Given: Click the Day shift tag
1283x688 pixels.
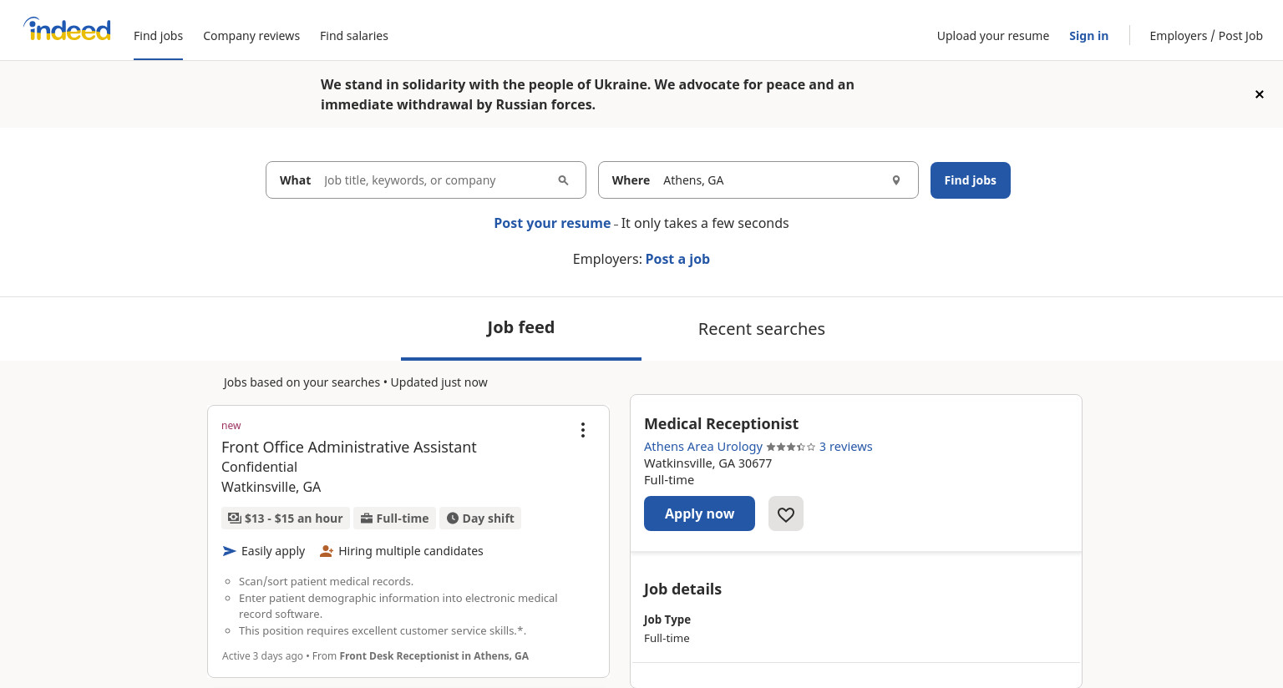Looking at the screenshot, I should (480, 519).
